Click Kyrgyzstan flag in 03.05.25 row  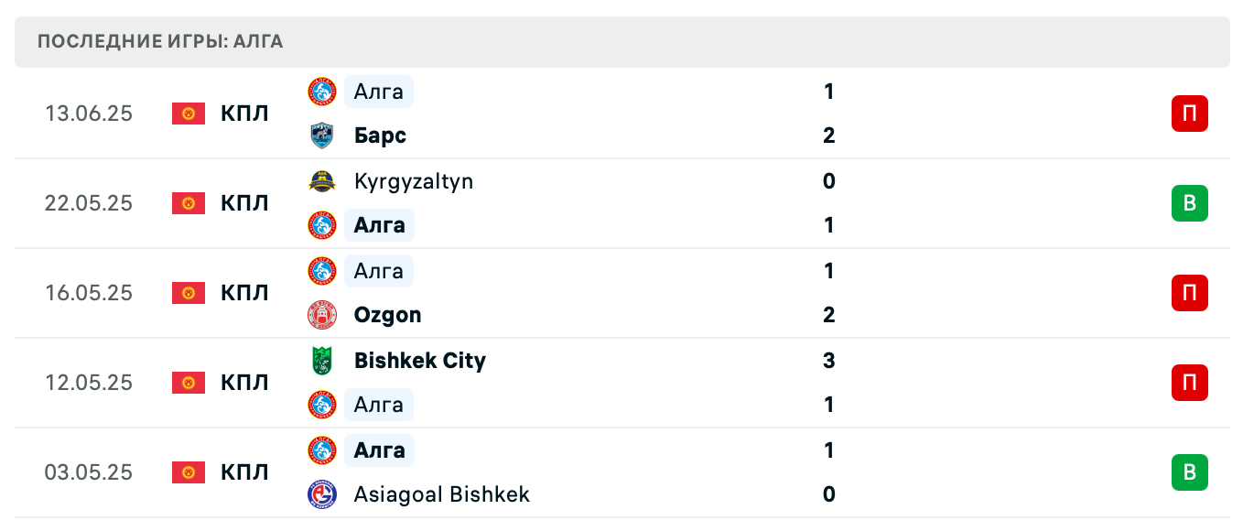pyautogui.click(x=189, y=472)
